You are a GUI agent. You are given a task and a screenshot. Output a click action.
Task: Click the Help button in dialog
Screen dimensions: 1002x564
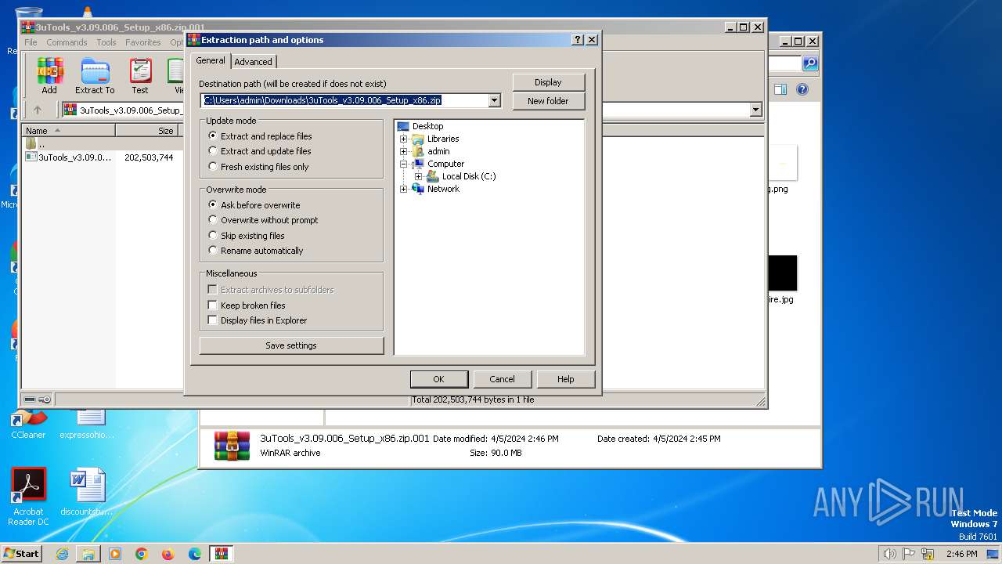pos(565,379)
